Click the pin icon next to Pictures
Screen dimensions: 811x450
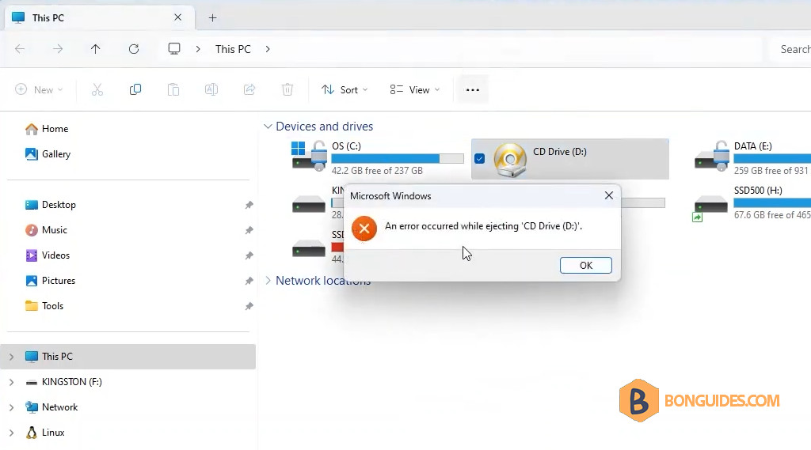249,281
